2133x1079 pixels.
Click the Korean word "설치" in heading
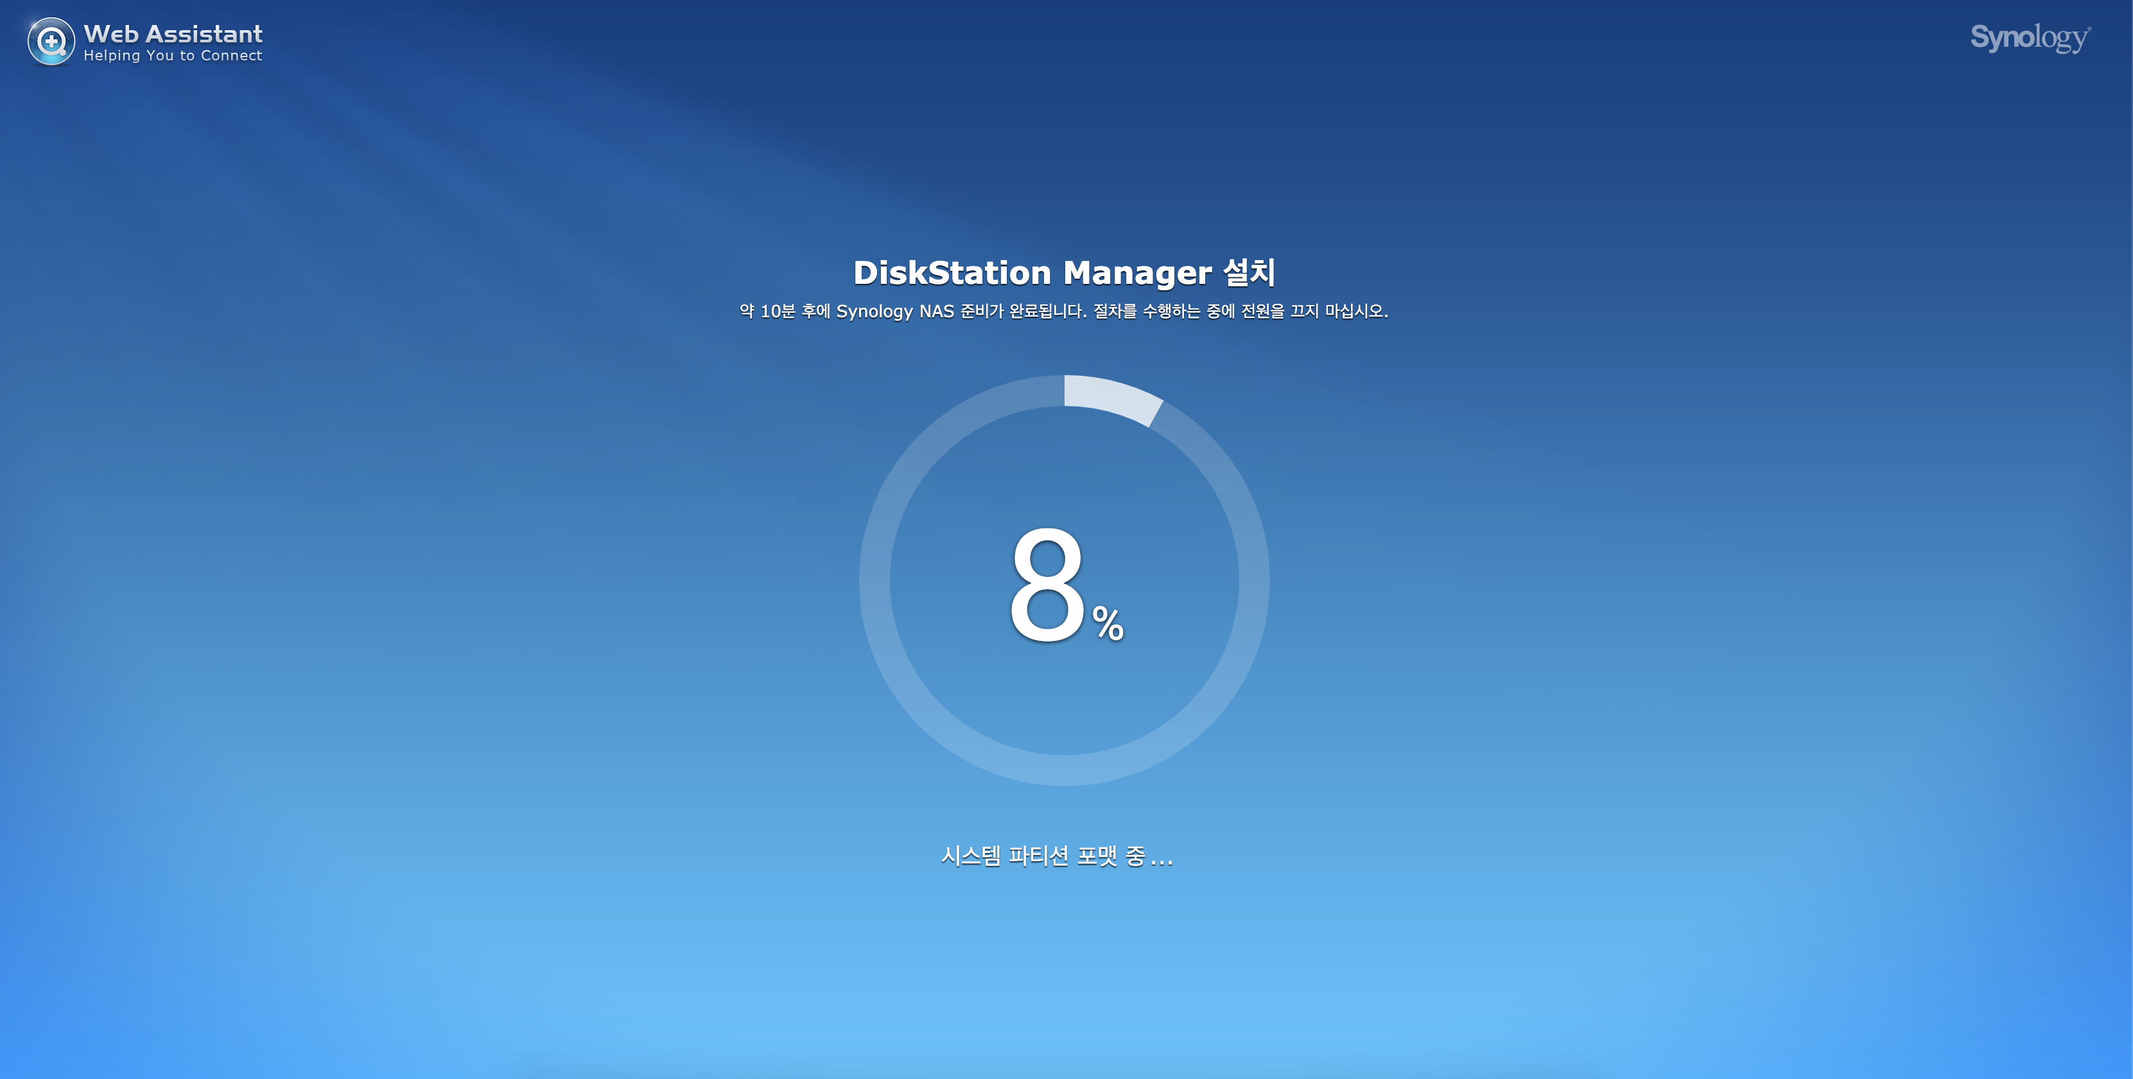1249,272
